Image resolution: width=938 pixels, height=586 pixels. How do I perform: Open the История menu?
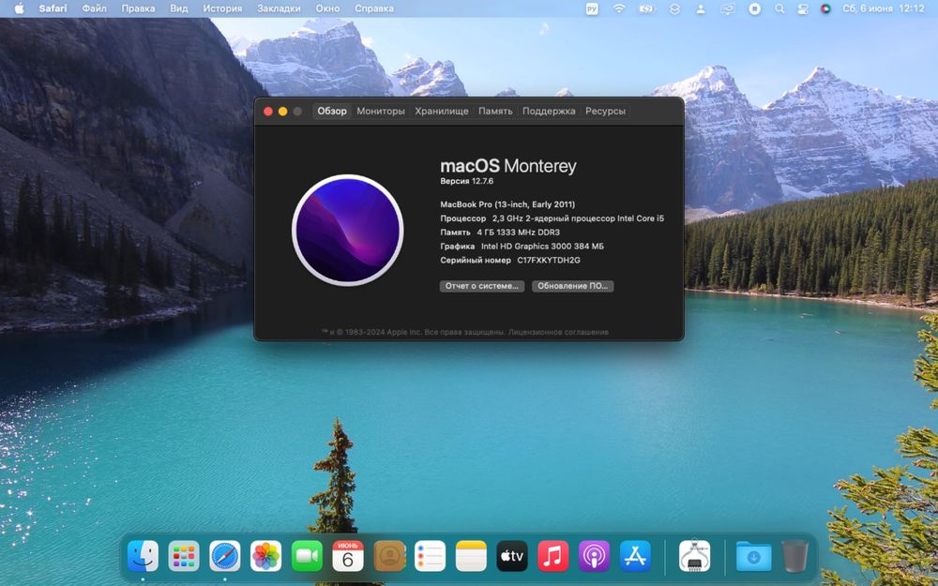[x=222, y=8]
